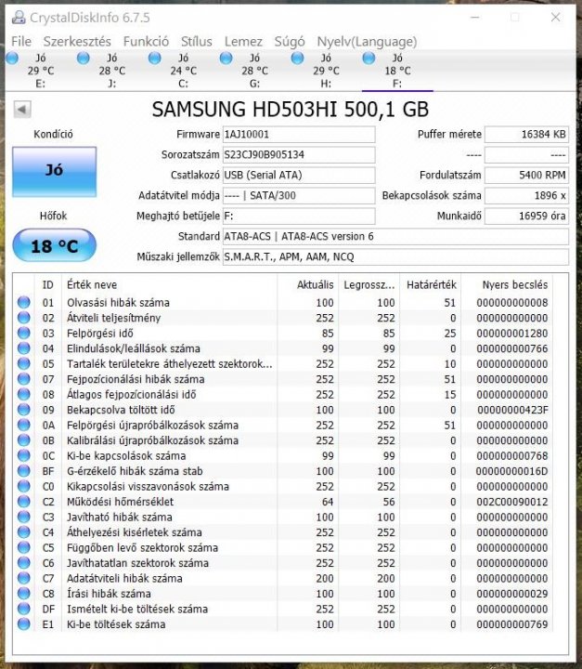Click the Standard ATA8-ACS field

[395, 236]
